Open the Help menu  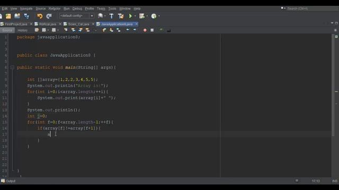point(137,8)
